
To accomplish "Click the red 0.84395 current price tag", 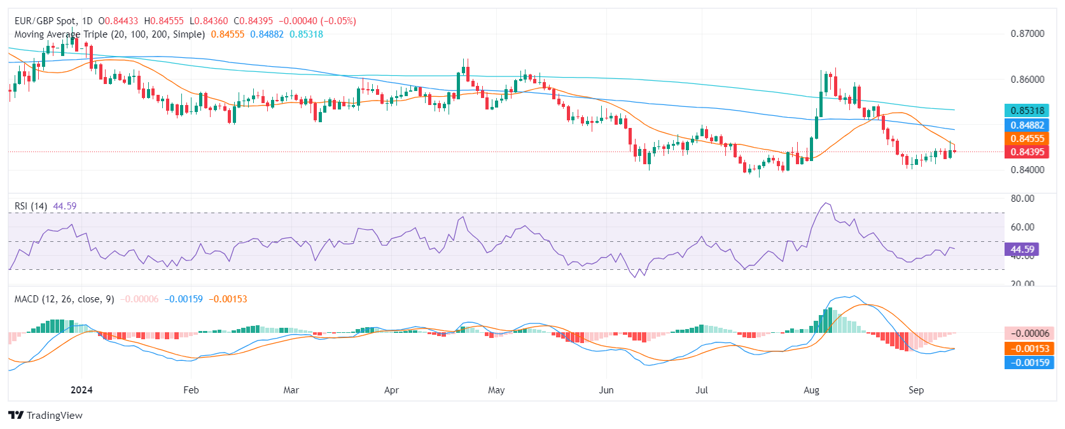I will click(1027, 152).
